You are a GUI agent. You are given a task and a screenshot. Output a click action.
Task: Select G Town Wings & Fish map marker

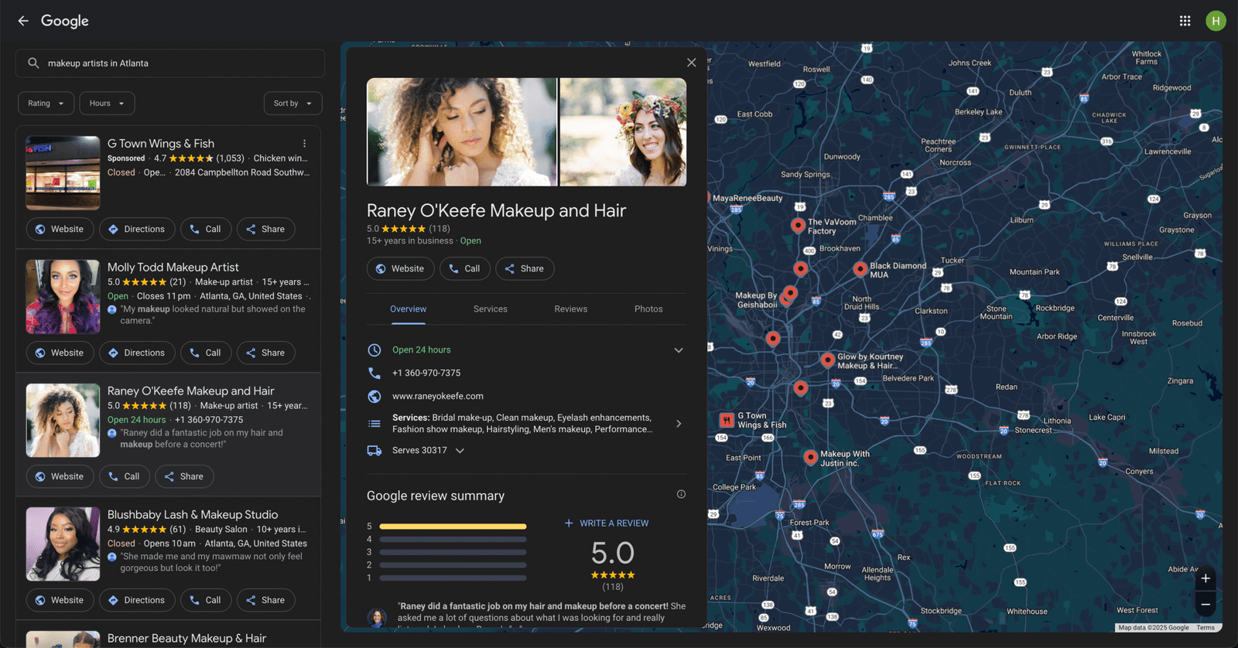coord(727,420)
